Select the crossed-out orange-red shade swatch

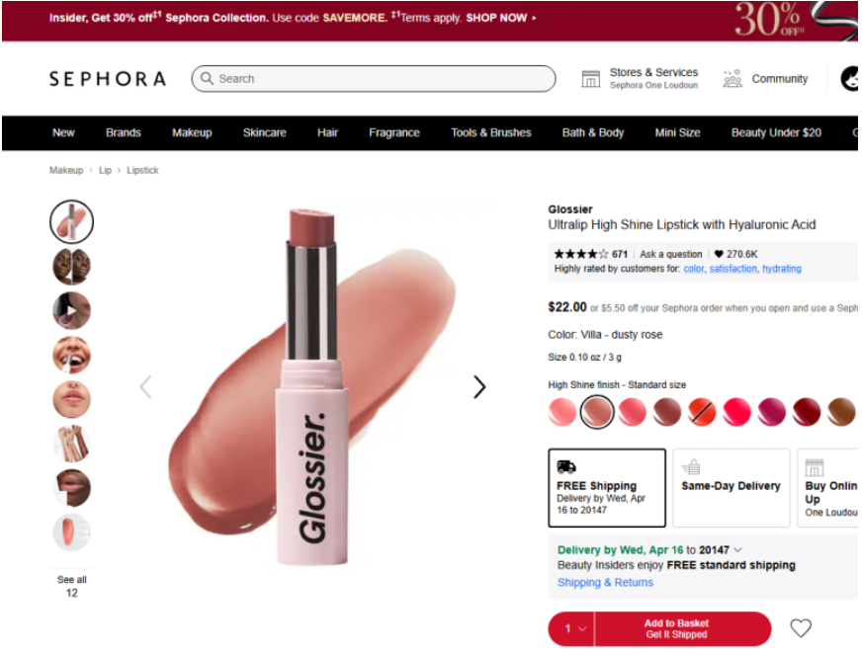(x=702, y=412)
